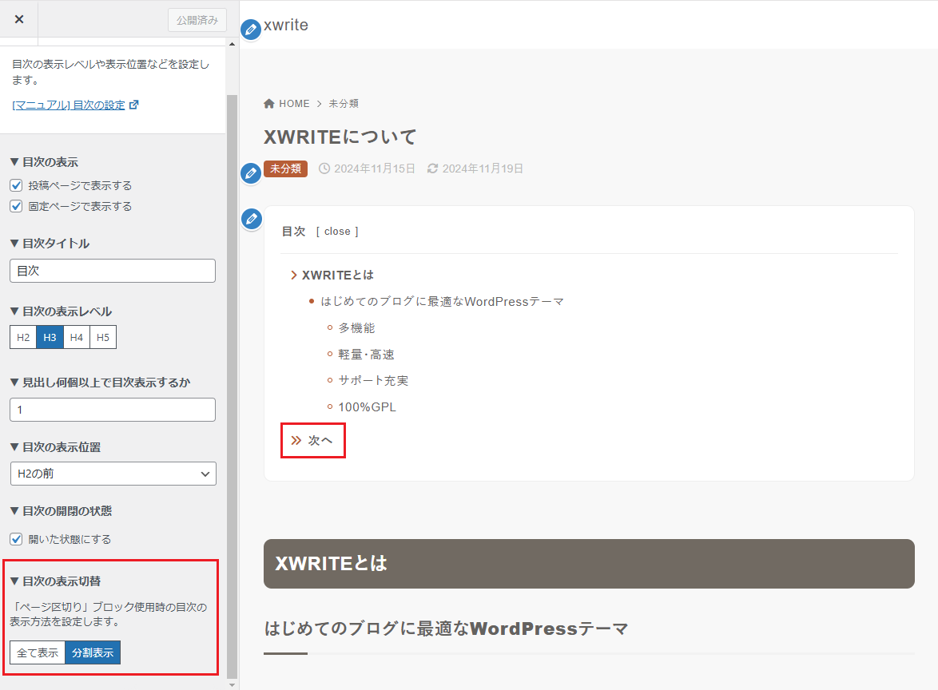
Task: Collapse the 見出し何個以上で目次表示するか section
Action: (x=100, y=383)
